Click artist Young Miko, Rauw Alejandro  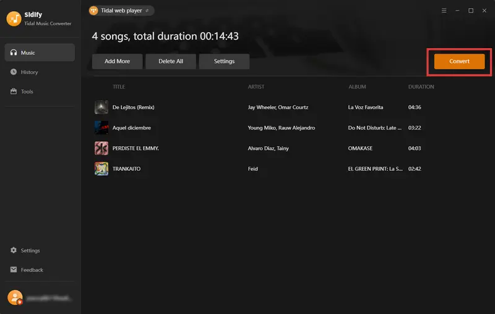[282, 128]
